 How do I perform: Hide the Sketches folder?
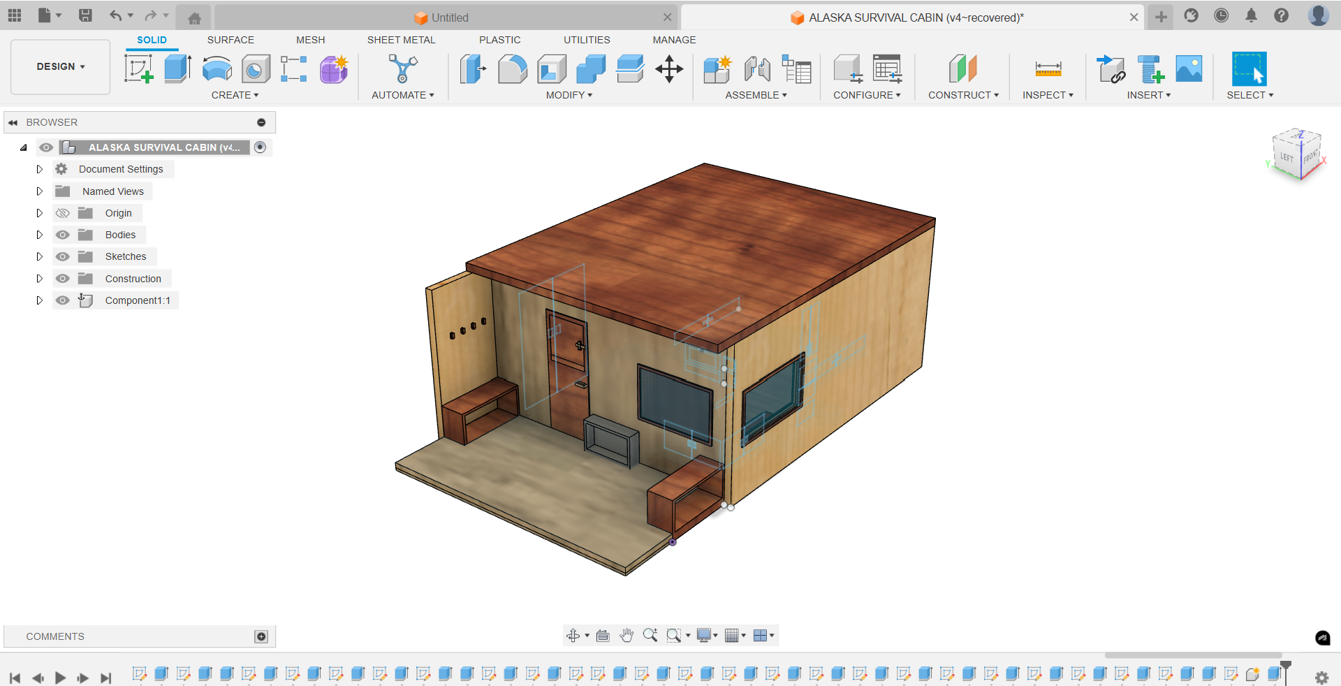63,256
